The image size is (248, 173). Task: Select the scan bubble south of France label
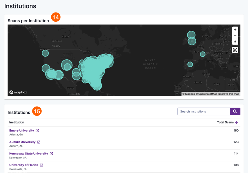tap(203, 54)
